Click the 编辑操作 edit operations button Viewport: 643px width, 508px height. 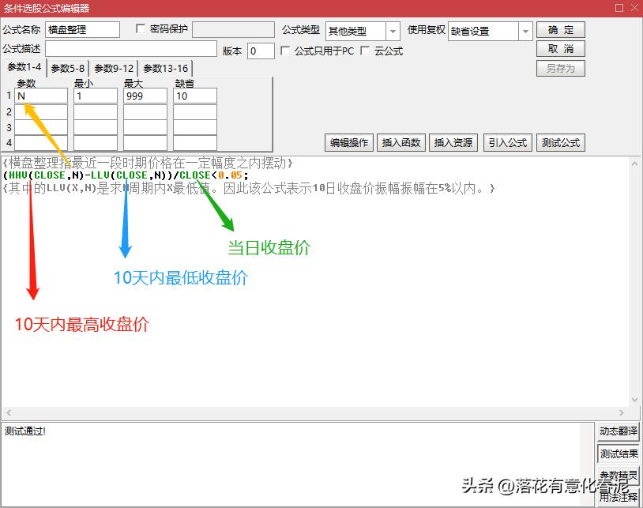[348, 142]
